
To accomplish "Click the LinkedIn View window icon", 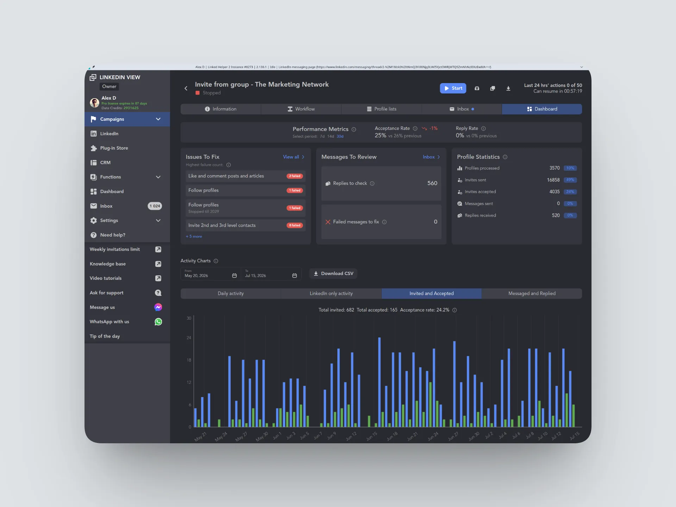I will point(93,77).
